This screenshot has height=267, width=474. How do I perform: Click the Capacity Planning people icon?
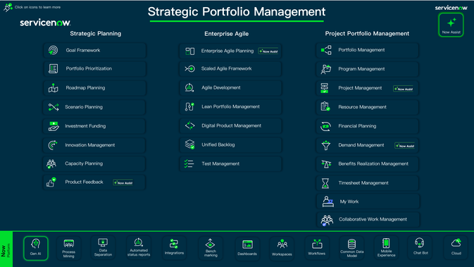(51, 163)
